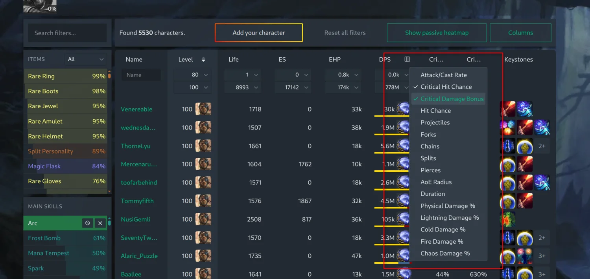The width and height of the screenshot is (590, 279).
Task: Enable the Projectiles column
Action: (448, 122)
